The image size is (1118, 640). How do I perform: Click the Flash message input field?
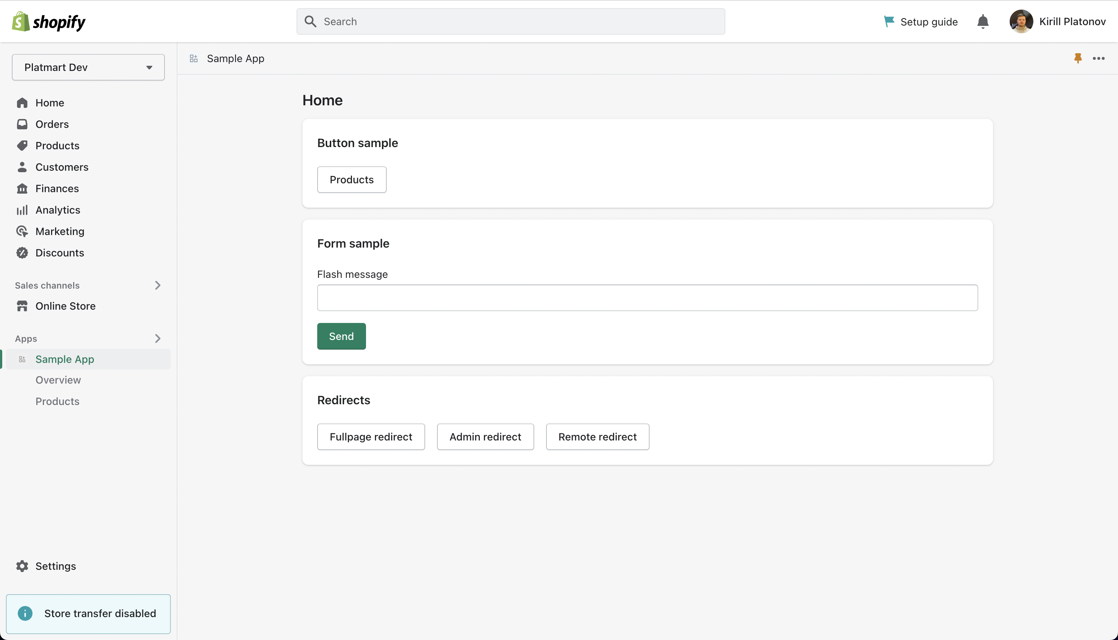pos(647,298)
